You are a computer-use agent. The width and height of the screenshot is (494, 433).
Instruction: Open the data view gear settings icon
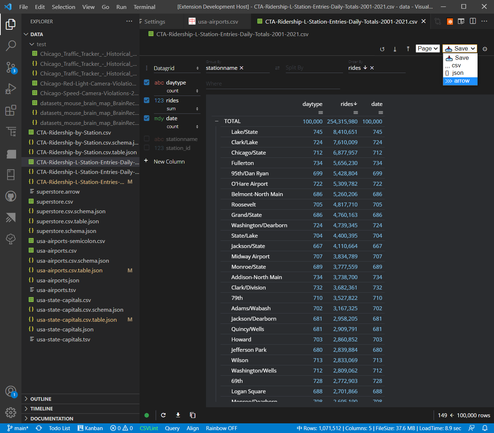485,49
